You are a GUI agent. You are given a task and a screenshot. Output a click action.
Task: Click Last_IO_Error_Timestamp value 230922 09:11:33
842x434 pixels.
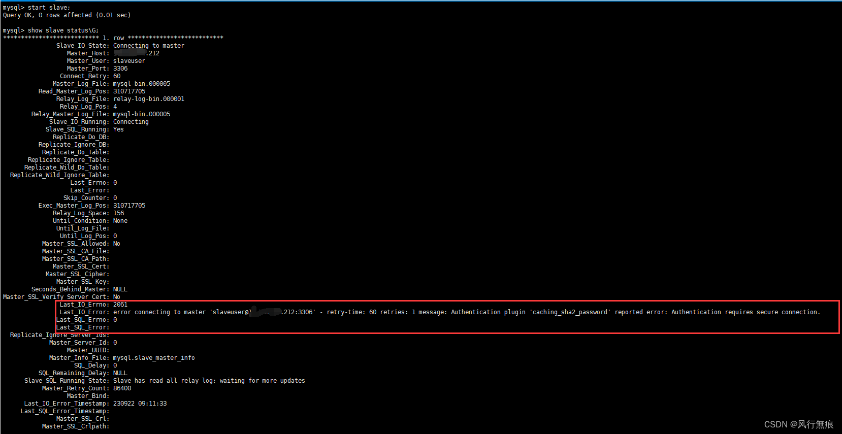click(x=140, y=404)
